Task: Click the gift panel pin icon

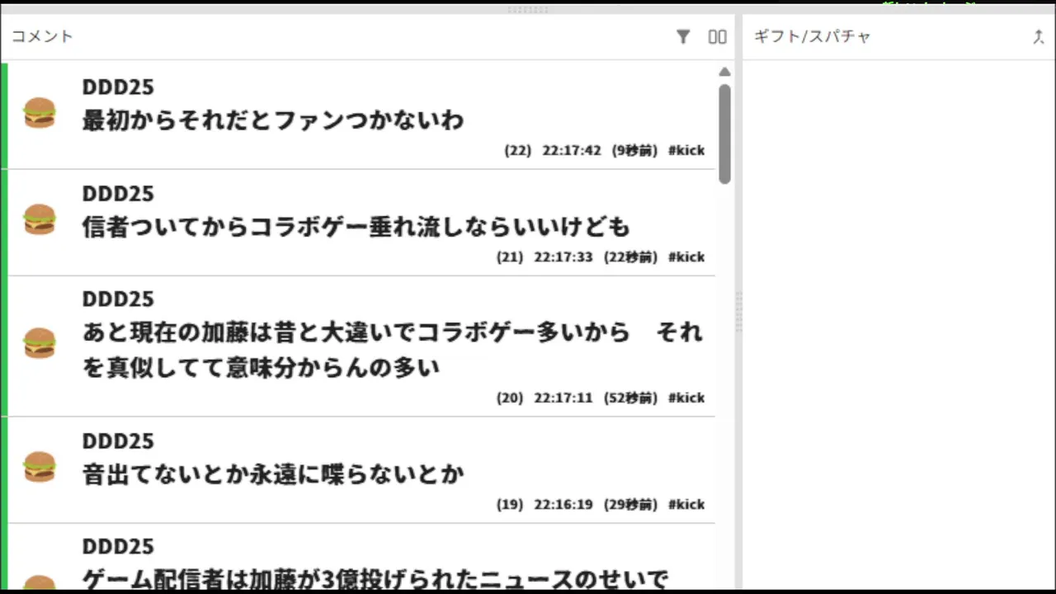Action: (x=1039, y=36)
